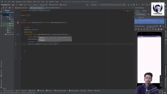Switch to the Physical tab in Device Manager
This screenshot has height=94, width=167.
click(x=144, y=11)
